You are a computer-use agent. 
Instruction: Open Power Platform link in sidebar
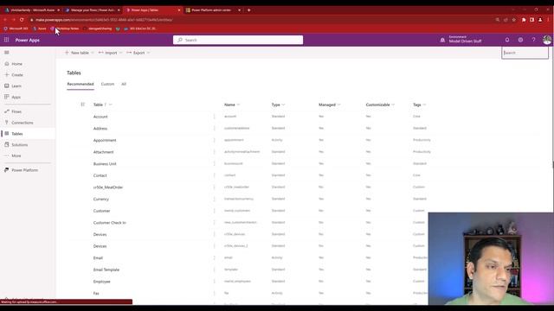(x=24, y=170)
